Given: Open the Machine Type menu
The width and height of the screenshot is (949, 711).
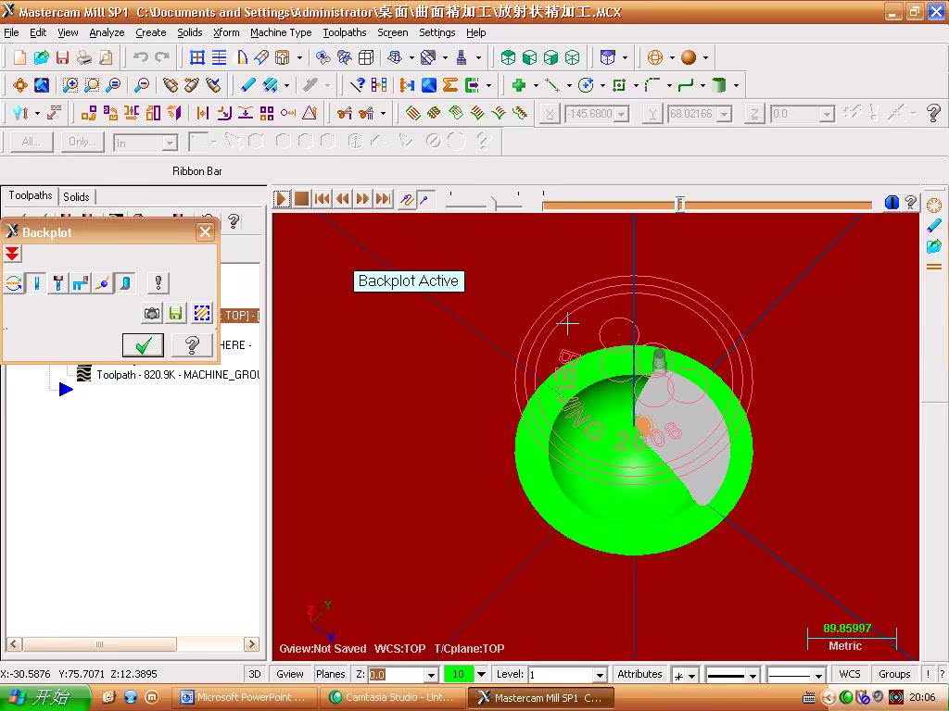Looking at the screenshot, I should pyautogui.click(x=281, y=32).
